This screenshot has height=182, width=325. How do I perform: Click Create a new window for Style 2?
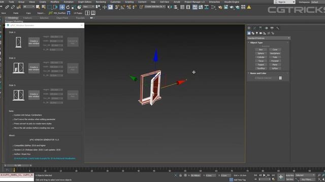34,68
